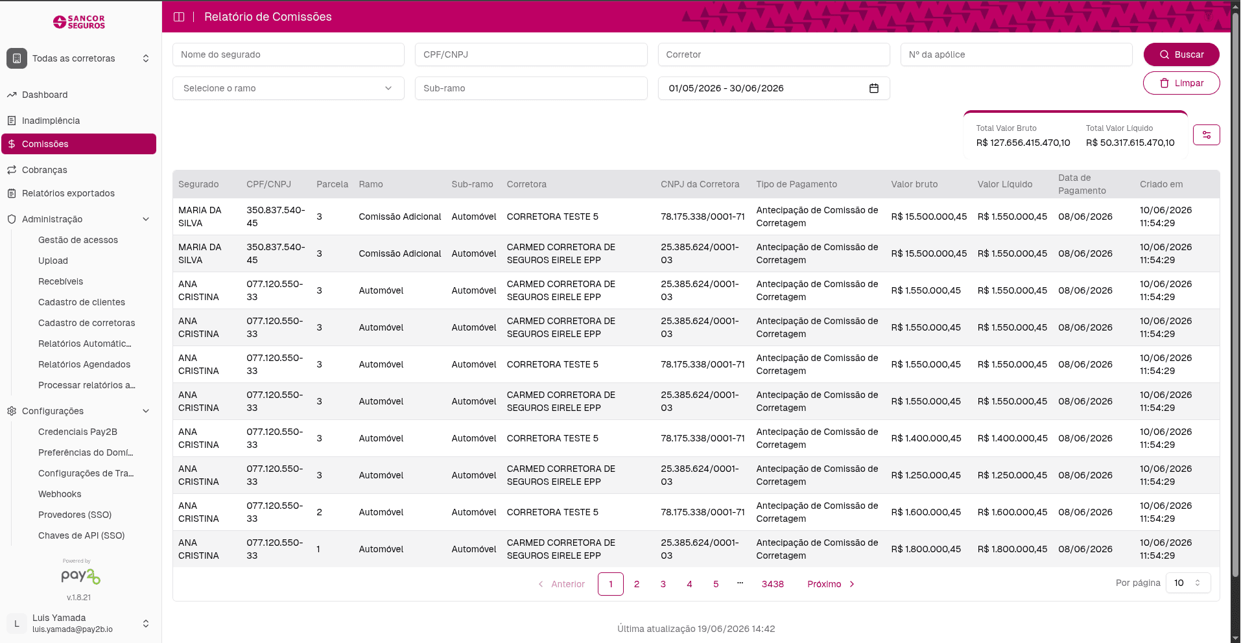Focus the Nome do segurado field
This screenshot has width=1241, height=643.
[x=289, y=54]
